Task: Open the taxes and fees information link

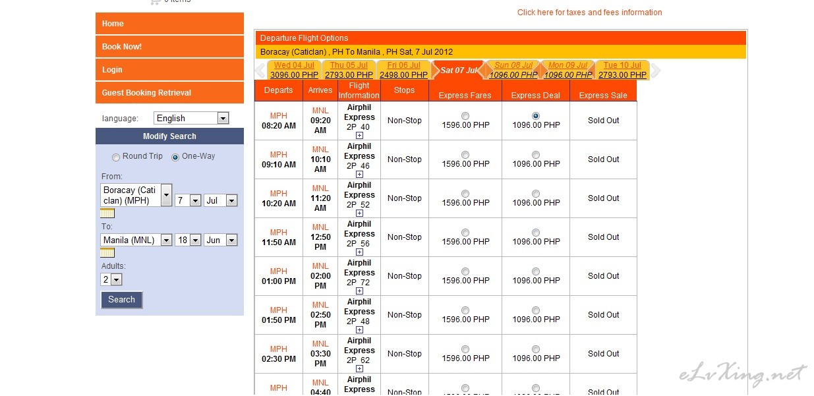Action: 589,13
